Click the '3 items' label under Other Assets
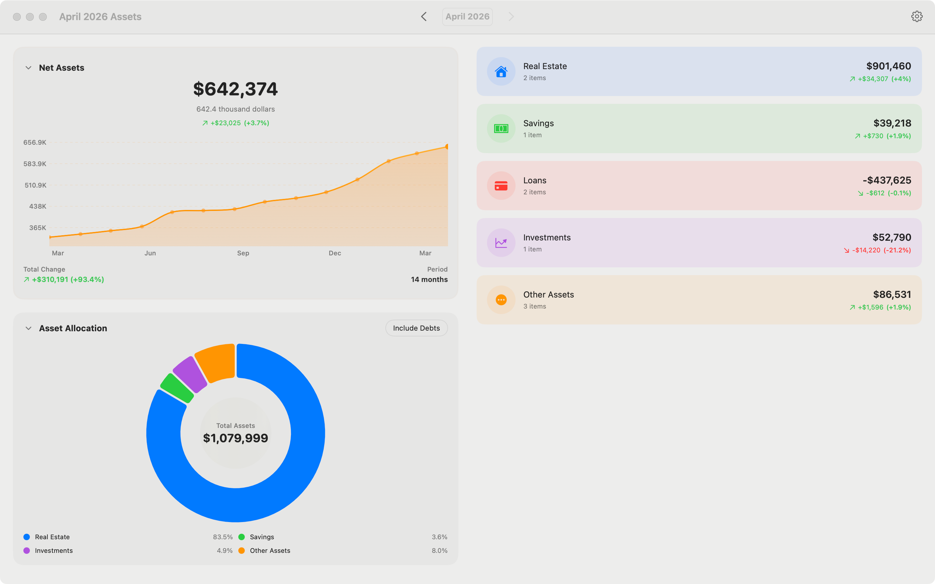This screenshot has height=584, width=935. [534, 306]
